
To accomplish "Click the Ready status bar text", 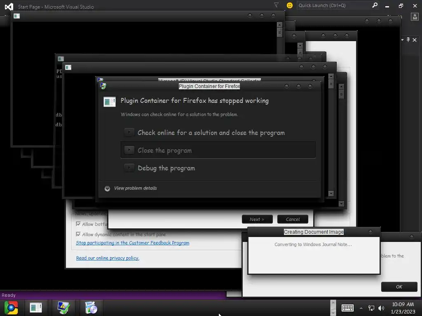I will [9, 295].
